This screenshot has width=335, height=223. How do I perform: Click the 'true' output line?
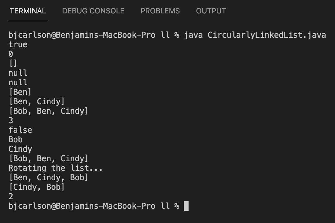(x=18, y=45)
